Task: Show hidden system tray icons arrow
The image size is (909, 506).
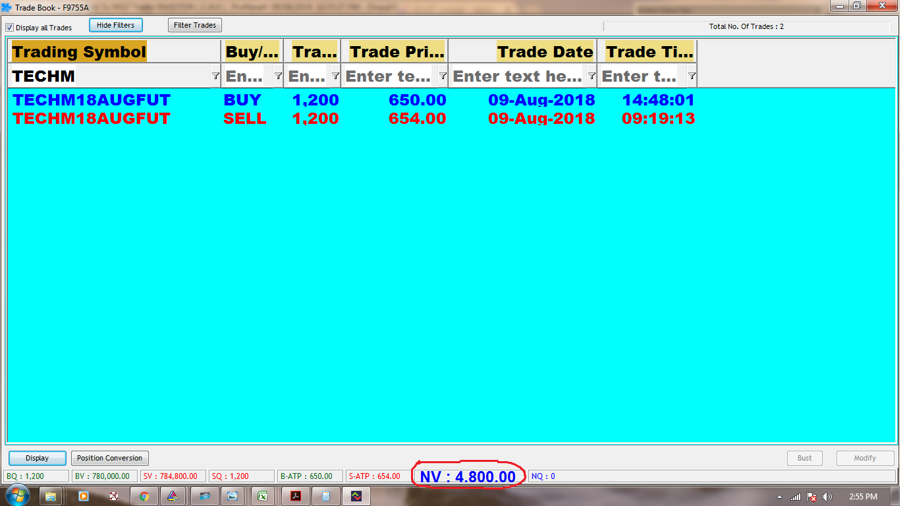Action: pyautogui.click(x=780, y=497)
